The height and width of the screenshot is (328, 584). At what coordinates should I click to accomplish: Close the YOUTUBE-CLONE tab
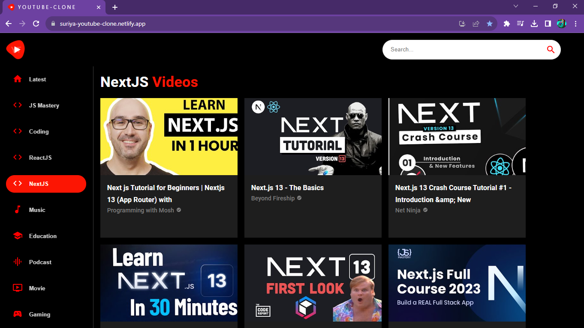coord(99,7)
